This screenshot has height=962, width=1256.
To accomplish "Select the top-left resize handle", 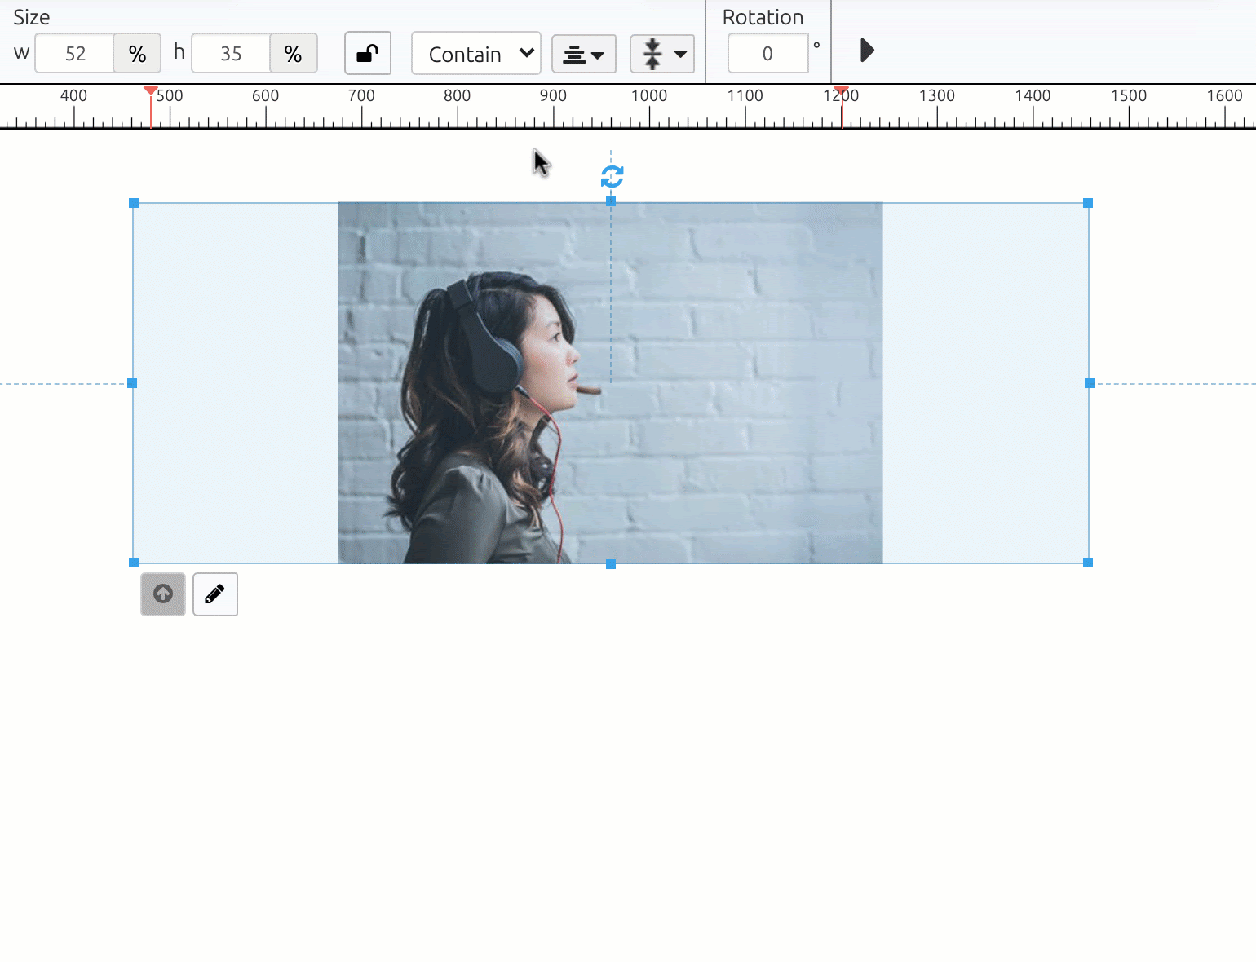I will [x=134, y=203].
